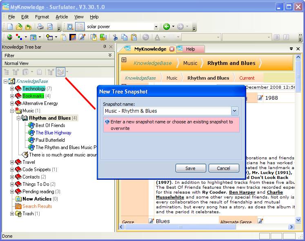The image size is (305, 241).
Task: Switch to the Help tab
Action: [190, 49]
